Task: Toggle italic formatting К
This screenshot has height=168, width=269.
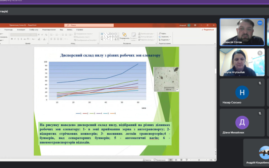Action: [15, 39]
